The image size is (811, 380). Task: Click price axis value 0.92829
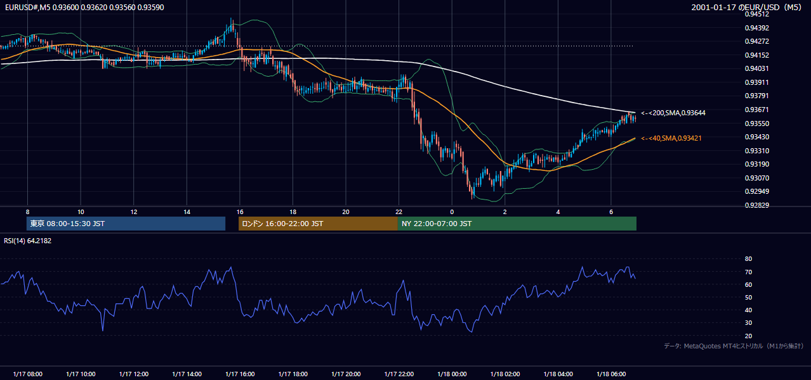tap(756, 205)
